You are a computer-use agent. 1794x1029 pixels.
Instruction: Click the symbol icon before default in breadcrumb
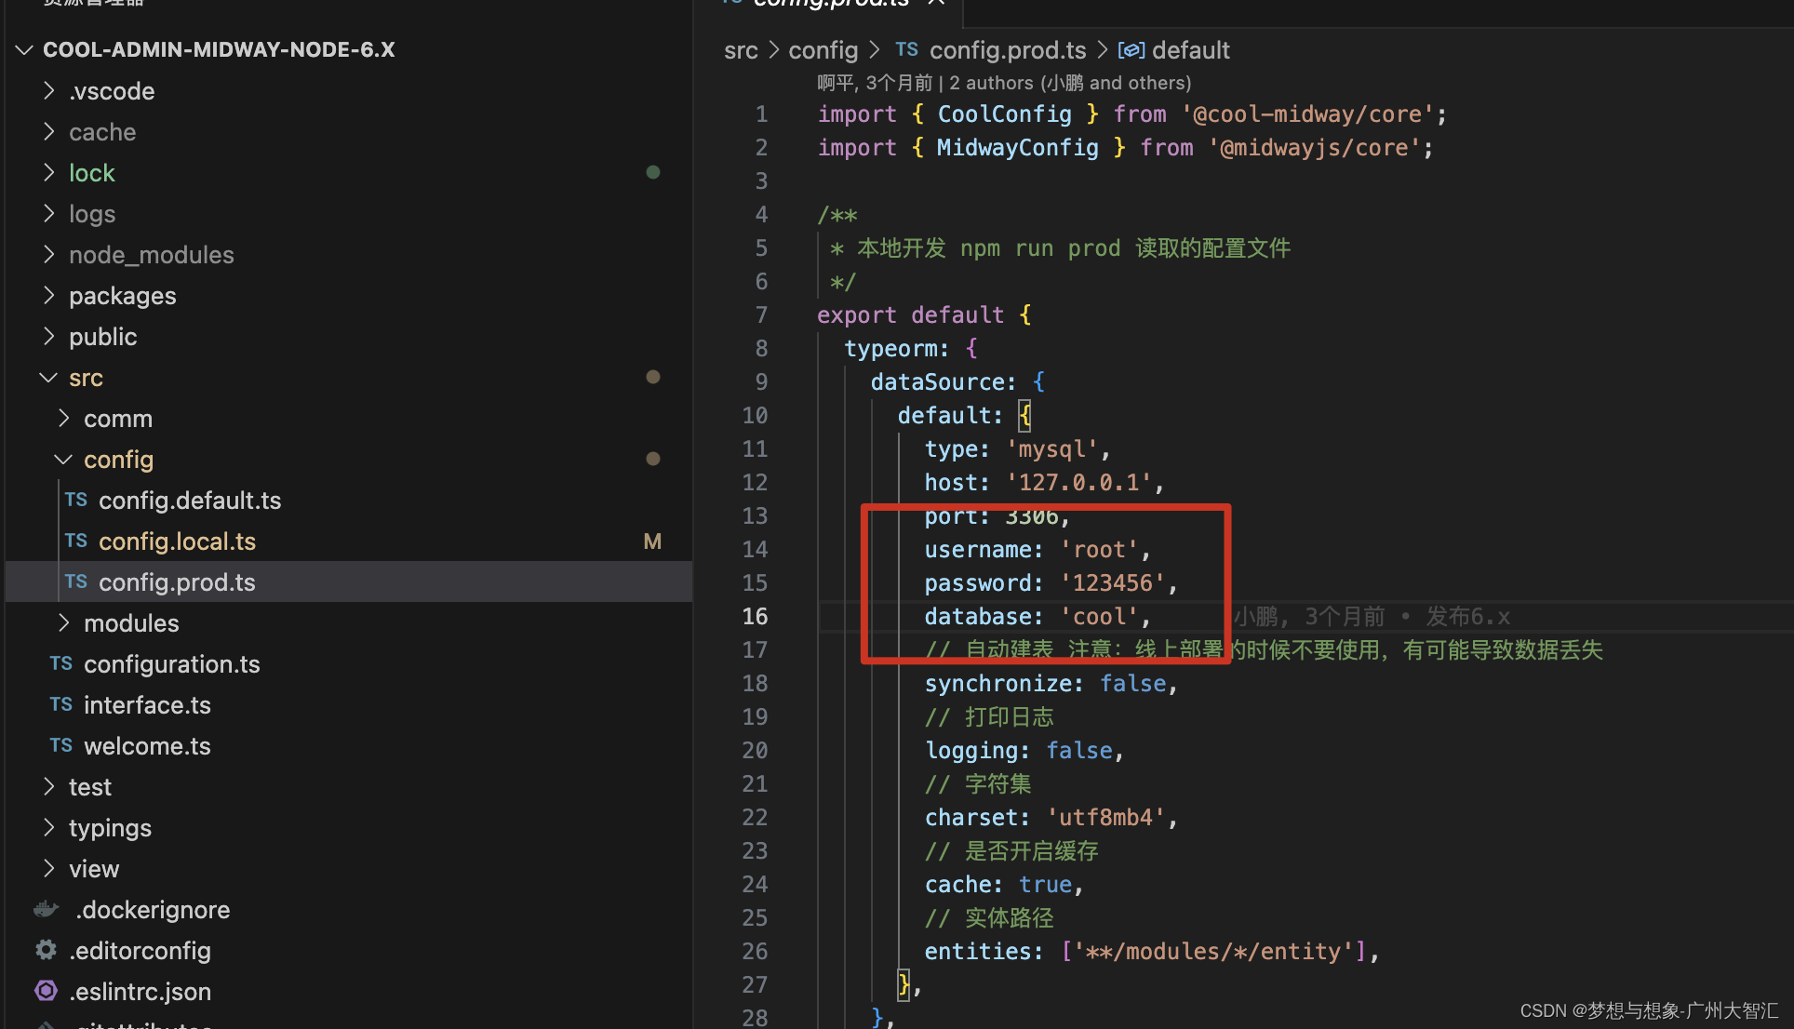(x=1131, y=50)
